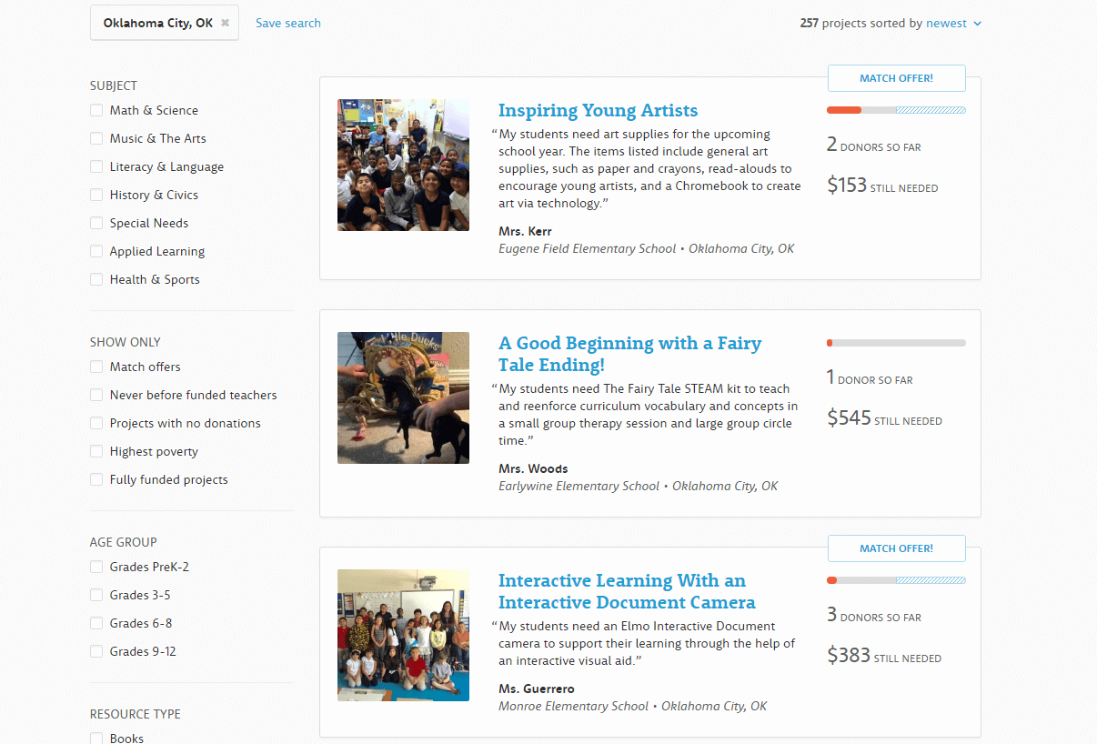The image size is (1097, 744).
Task: Enable the Music & The Arts checkbox
Action: [x=96, y=138]
